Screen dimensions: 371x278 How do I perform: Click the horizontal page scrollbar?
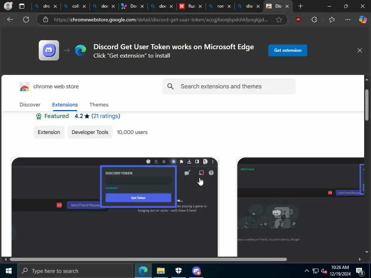point(148,259)
